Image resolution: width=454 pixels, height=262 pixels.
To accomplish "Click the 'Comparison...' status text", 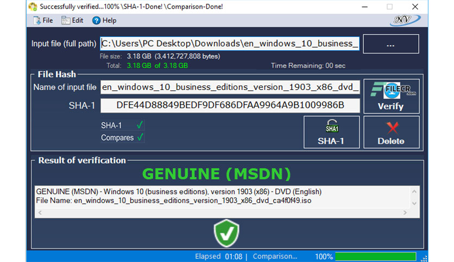I will pyautogui.click(x=275, y=256).
